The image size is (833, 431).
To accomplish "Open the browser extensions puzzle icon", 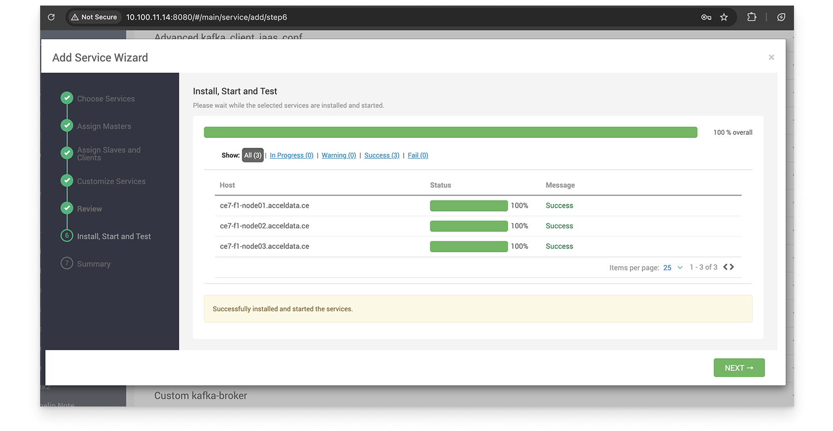I will click(x=752, y=17).
